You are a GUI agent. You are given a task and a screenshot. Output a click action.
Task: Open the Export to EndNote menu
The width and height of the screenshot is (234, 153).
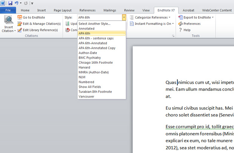199,17
